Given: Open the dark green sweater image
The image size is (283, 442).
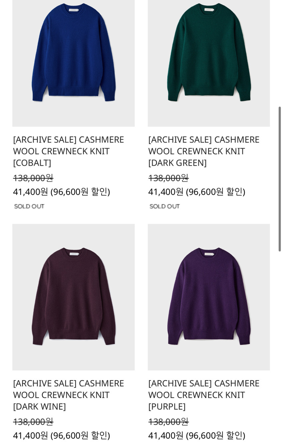Looking at the screenshot, I should click(x=209, y=63).
